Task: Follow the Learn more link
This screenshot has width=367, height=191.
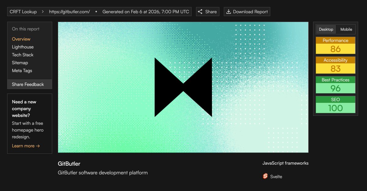Action: tap(26, 146)
